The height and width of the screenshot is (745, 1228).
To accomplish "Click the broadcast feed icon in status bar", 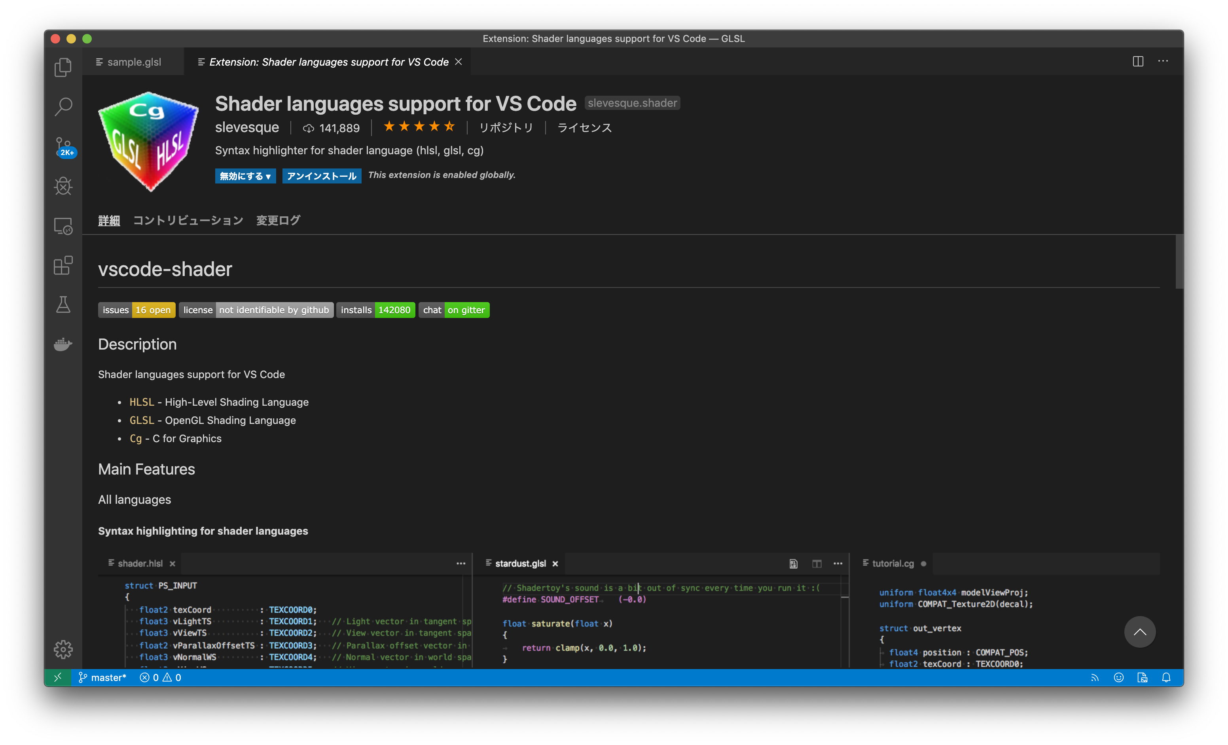I will click(x=1094, y=677).
